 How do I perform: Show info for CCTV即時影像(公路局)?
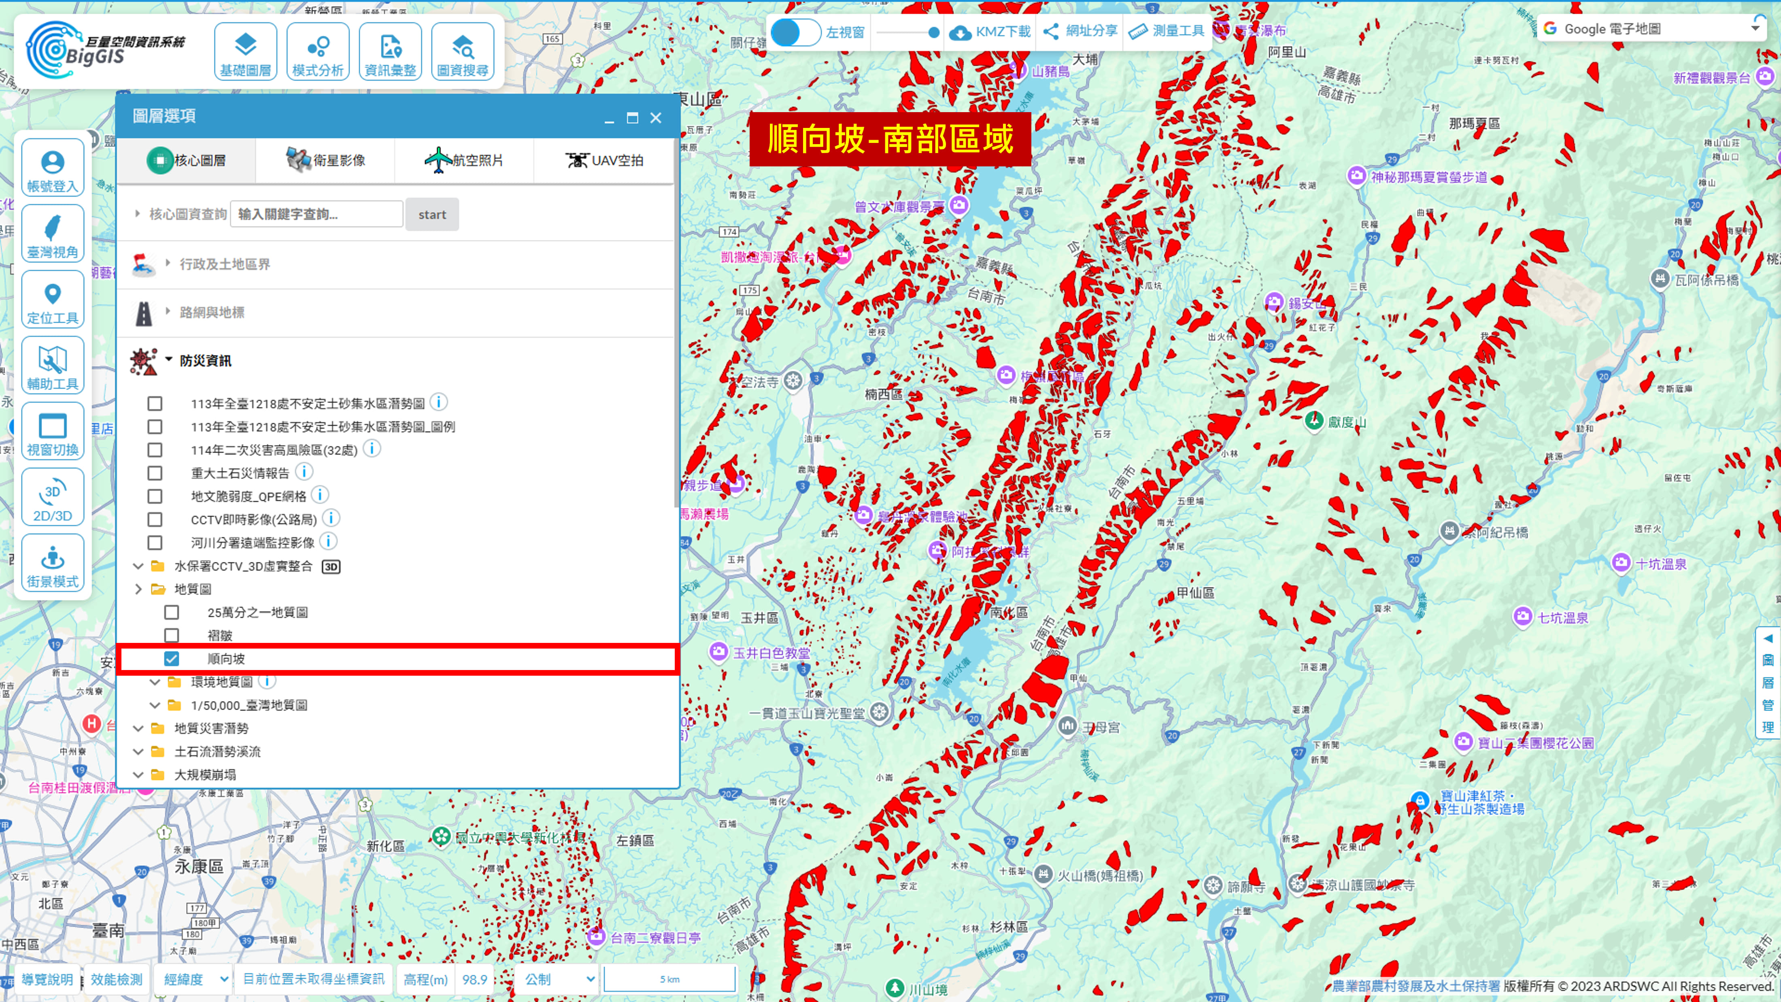(x=330, y=518)
